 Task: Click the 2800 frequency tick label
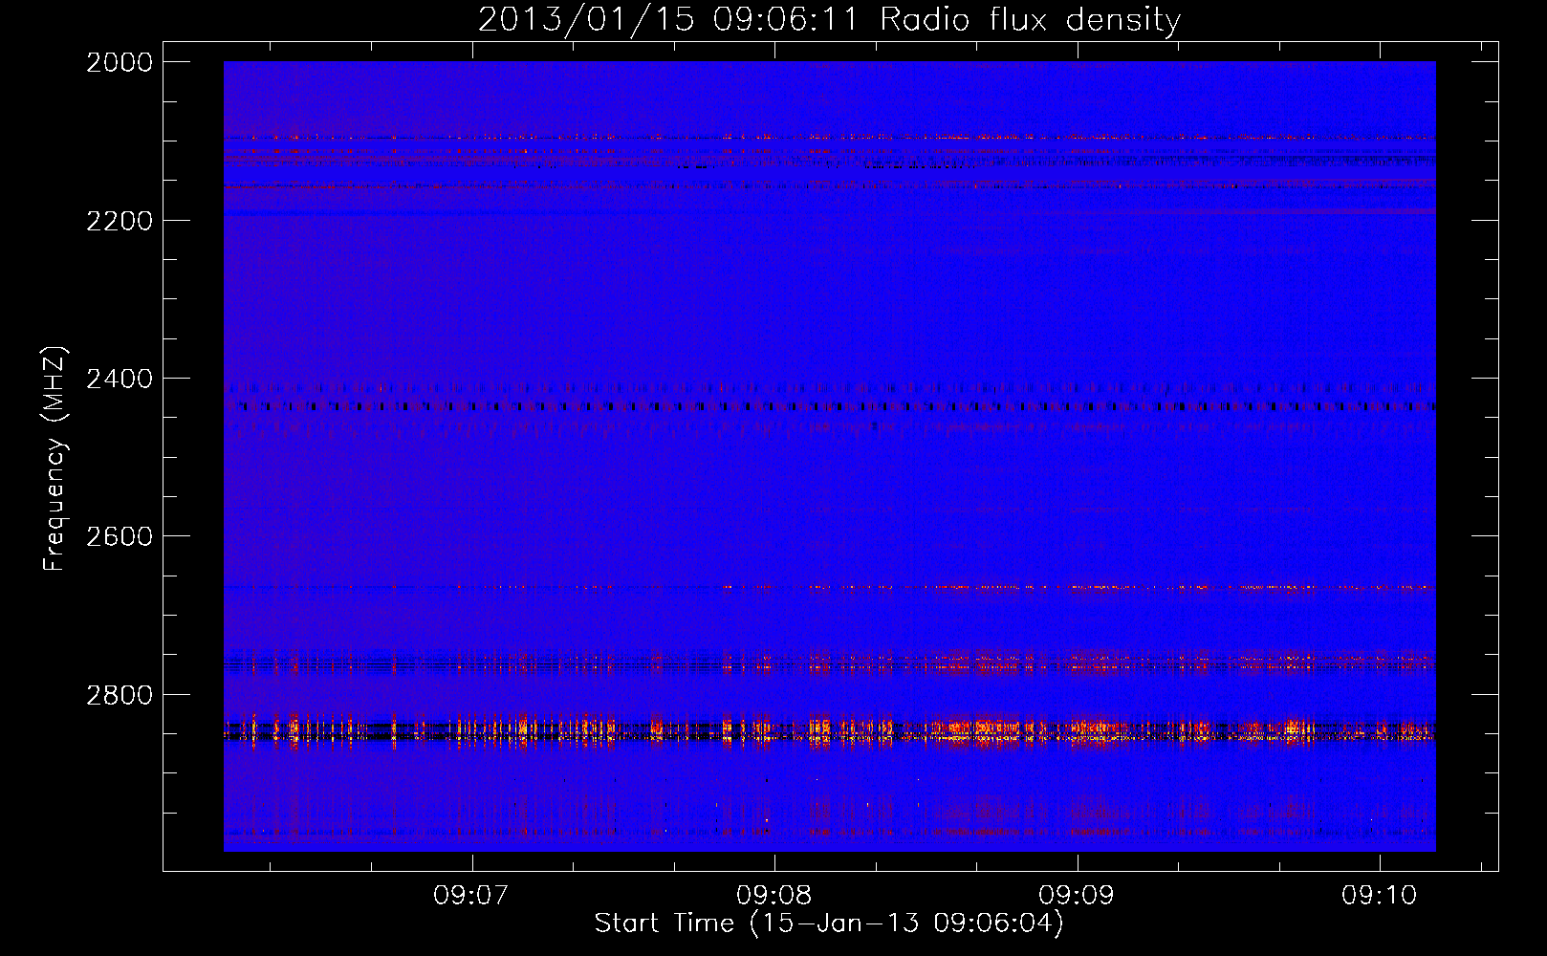point(120,694)
